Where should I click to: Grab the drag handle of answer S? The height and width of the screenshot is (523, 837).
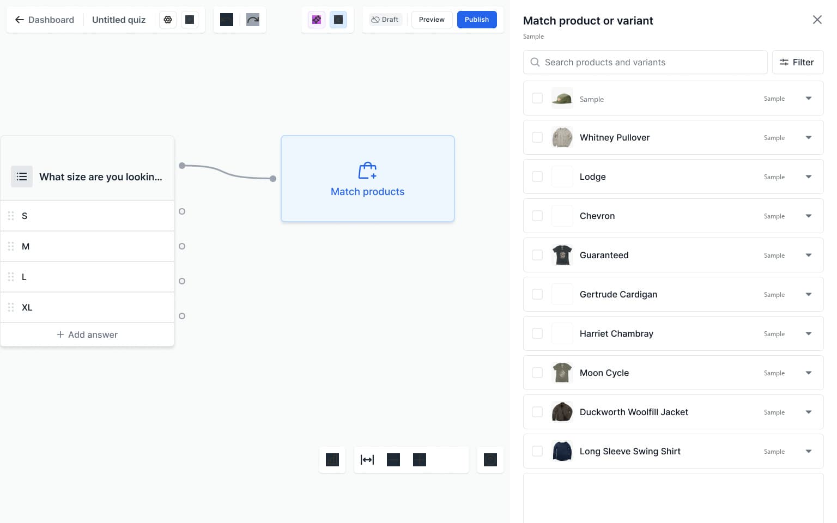click(x=11, y=216)
